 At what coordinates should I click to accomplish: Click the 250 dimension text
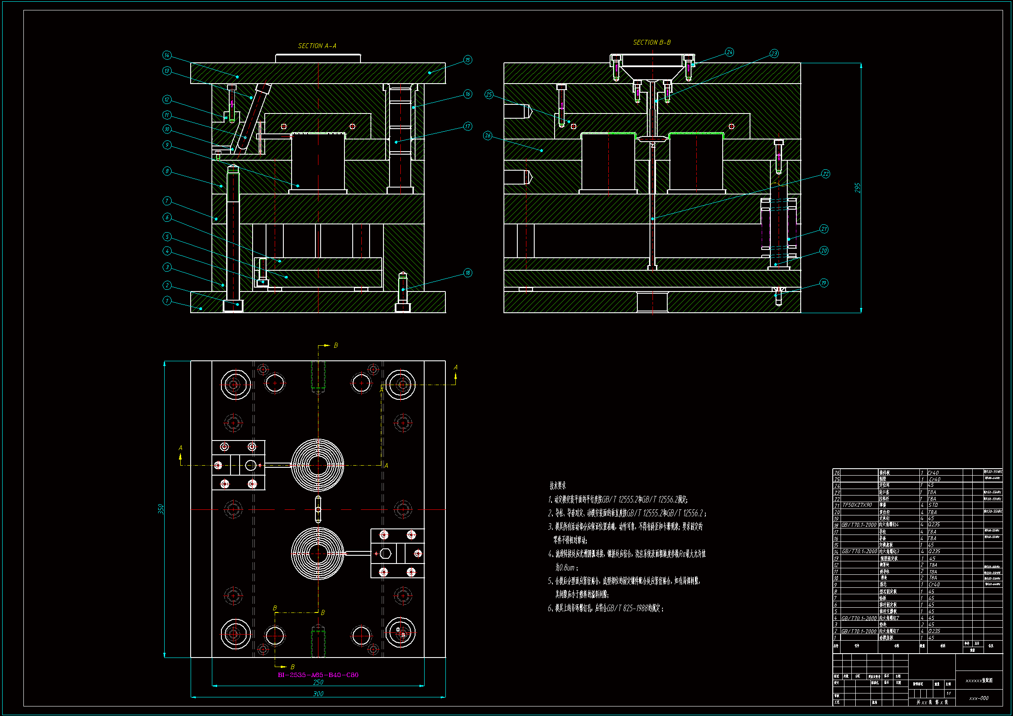tap(318, 682)
